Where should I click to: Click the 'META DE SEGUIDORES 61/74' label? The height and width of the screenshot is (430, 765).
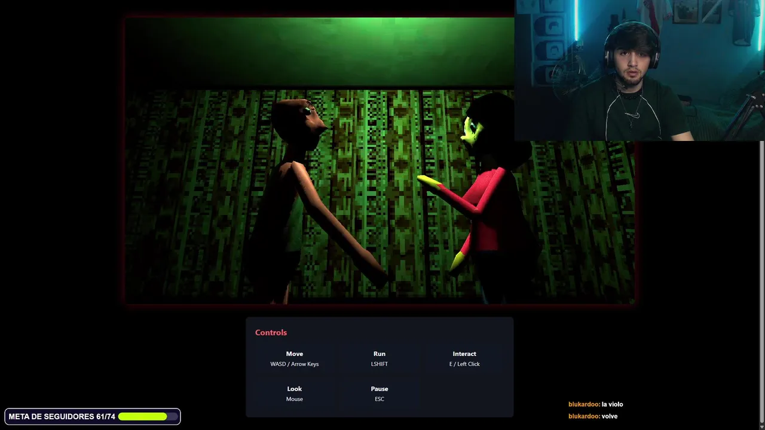(62, 416)
